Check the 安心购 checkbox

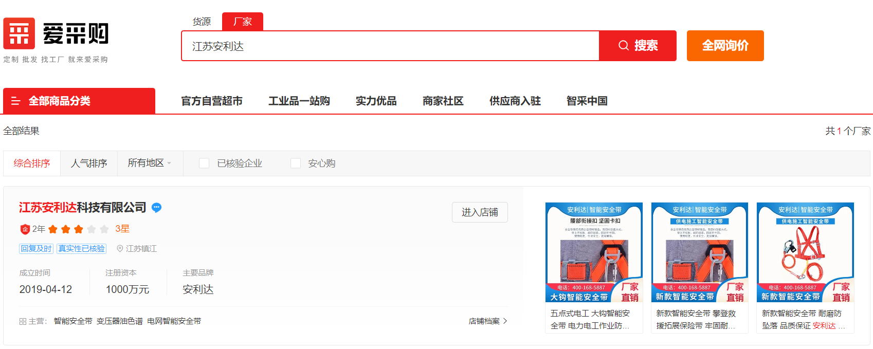(x=296, y=163)
